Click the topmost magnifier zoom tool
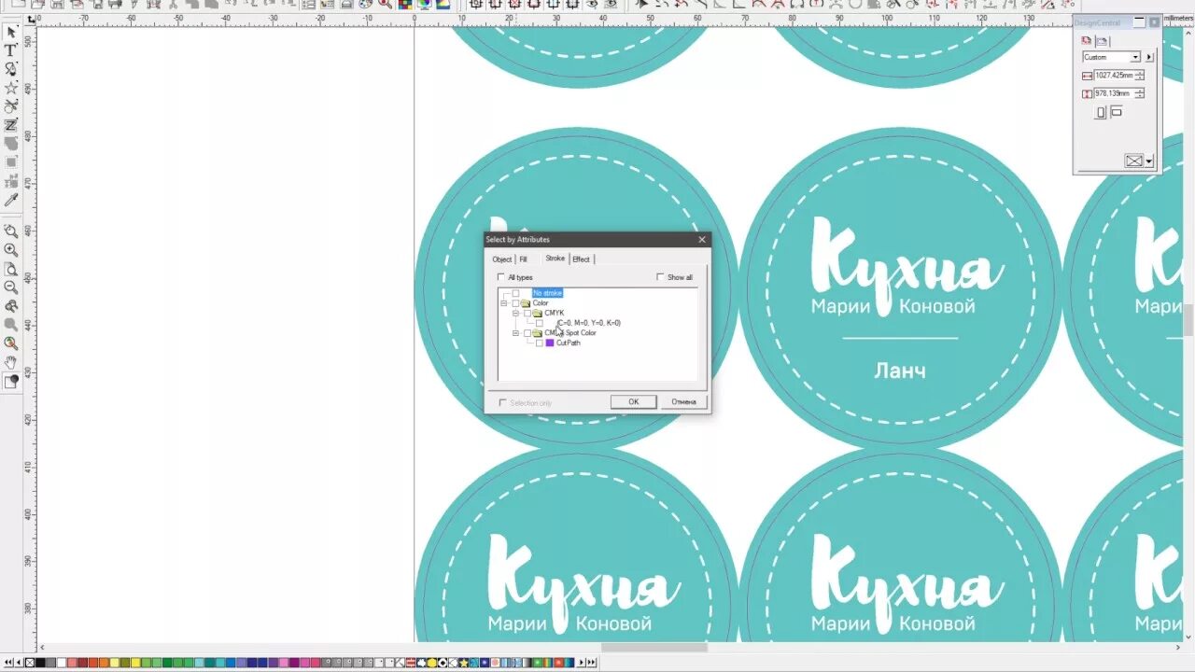Screen dimensions: 1195x672 coord(11,231)
